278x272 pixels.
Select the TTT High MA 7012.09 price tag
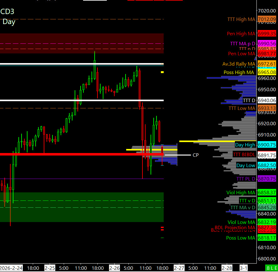tap(267, 19)
